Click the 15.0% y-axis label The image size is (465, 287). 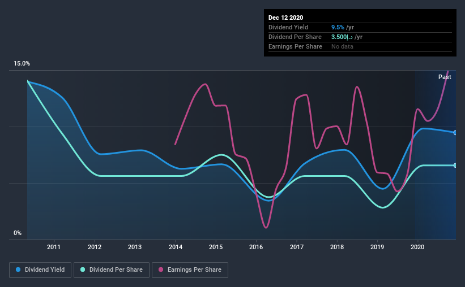click(22, 64)
